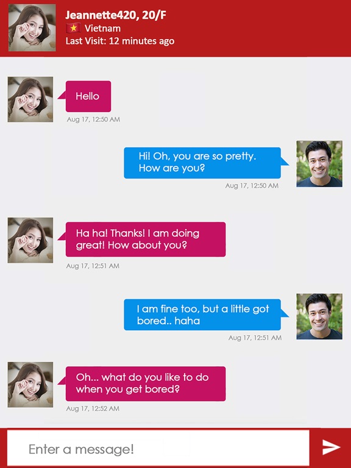Select the 'Ha ha! Thanks!' message bubble
Image resolution: width=351 pixels, height=468 pixels.
(x=146, y=239)
